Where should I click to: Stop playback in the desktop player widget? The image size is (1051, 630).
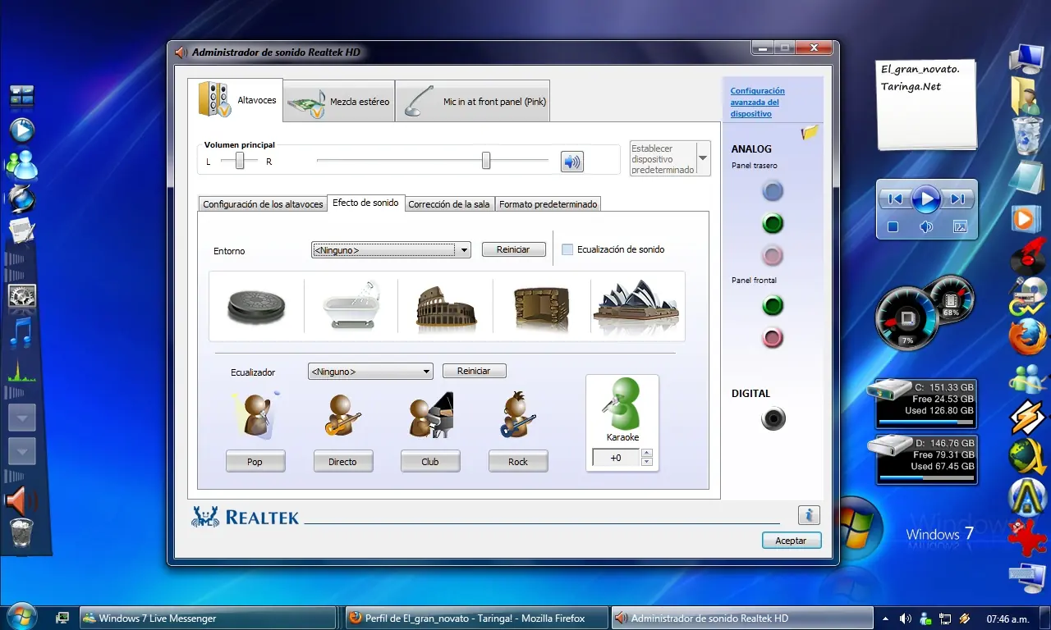coord(893,226)
